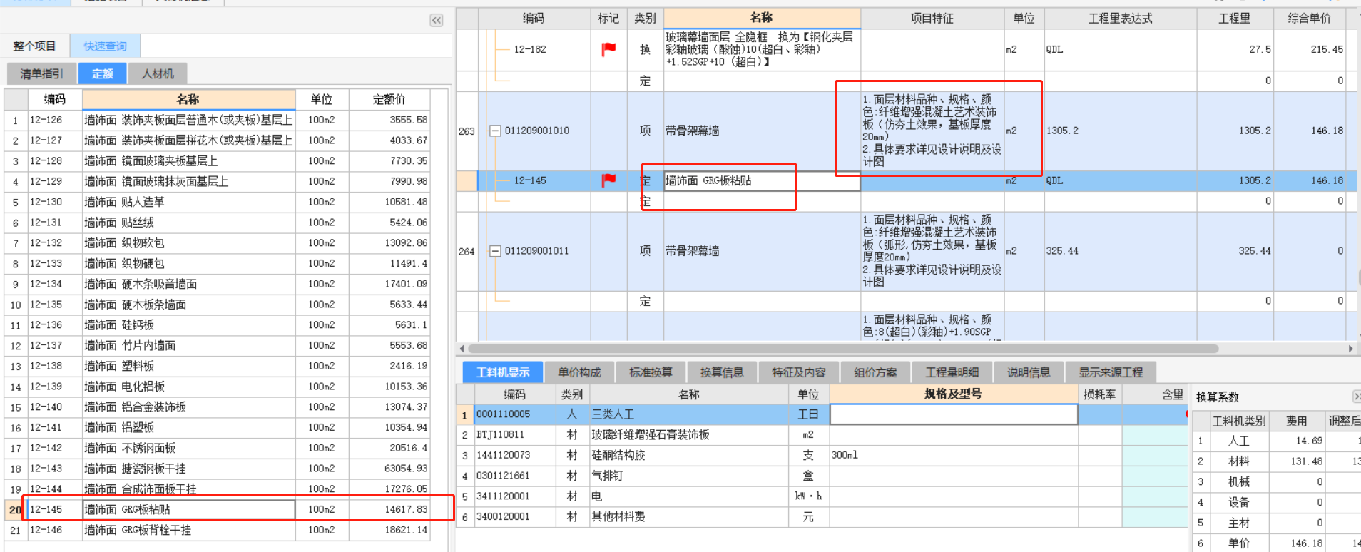This screenshot has height=552, width=1361.
Task: Switch to 快速查询 tab
Action: [105, 46]
